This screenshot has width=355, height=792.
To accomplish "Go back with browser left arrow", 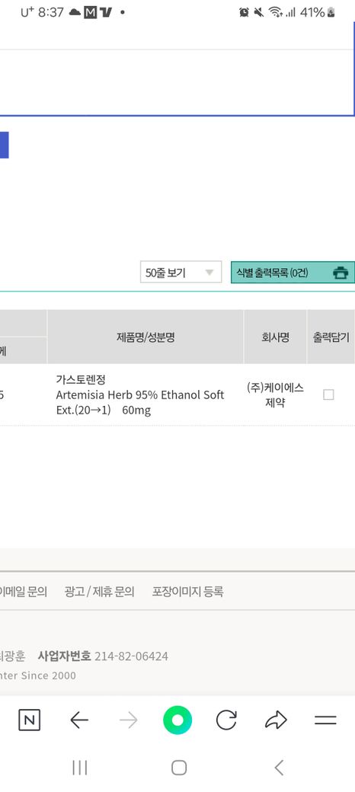I will pyautogui.click(x=78, y=720).
